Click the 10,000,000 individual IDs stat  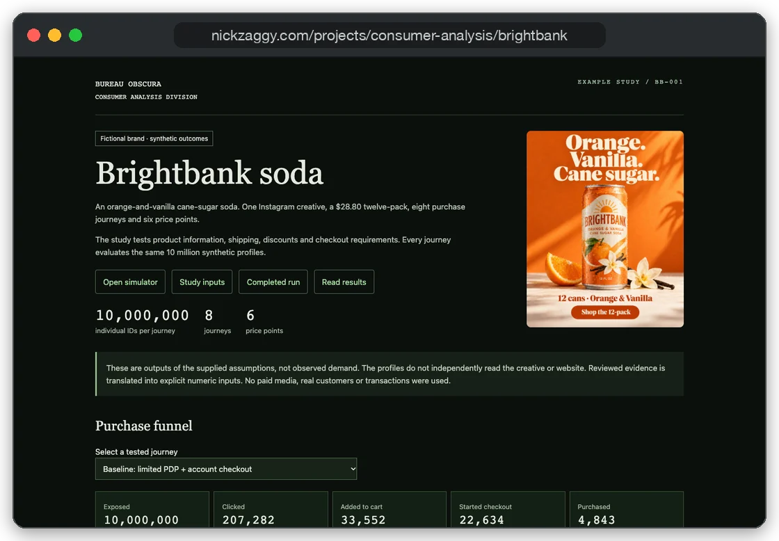click(142, 321)
